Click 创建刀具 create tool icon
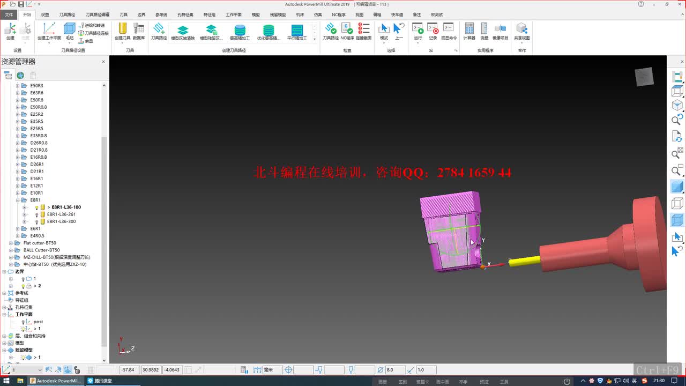Image resolution: width=686 pixels, height=386 pixels. coord(122,31)
